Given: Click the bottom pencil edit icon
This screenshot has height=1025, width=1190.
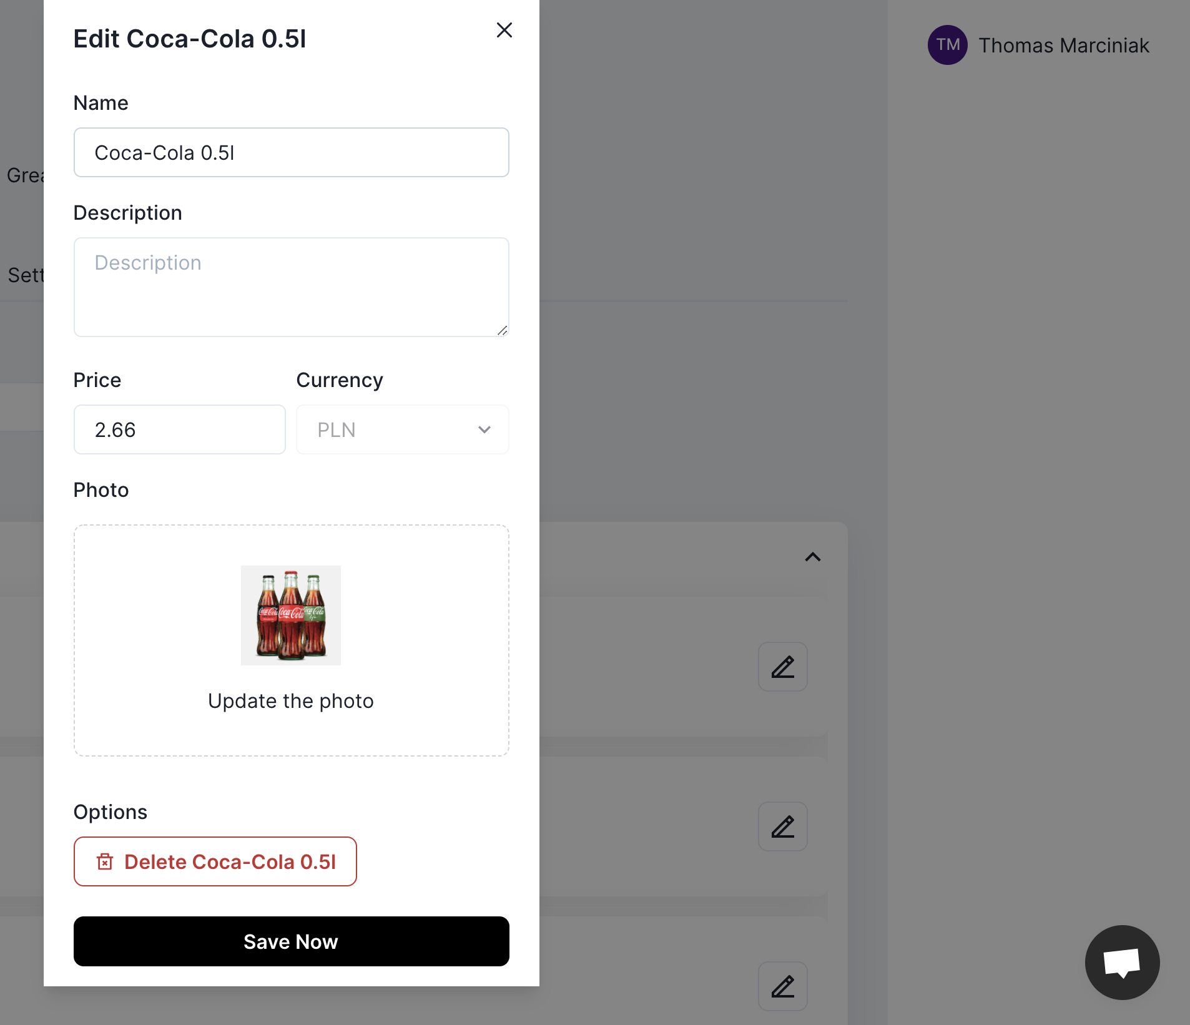Looking at the screenshot, I should pyautogui.click(x=783, y=987).
